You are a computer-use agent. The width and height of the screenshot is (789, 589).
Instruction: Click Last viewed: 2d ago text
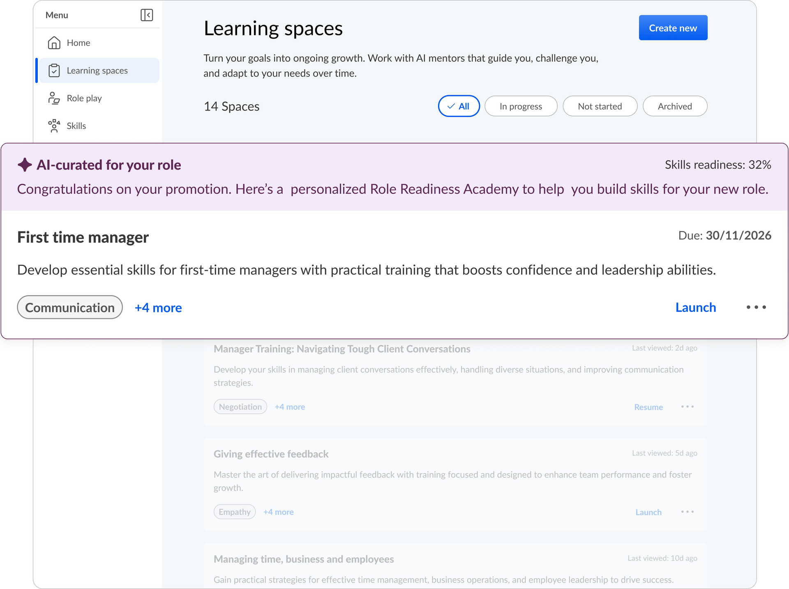pos(664,348)
